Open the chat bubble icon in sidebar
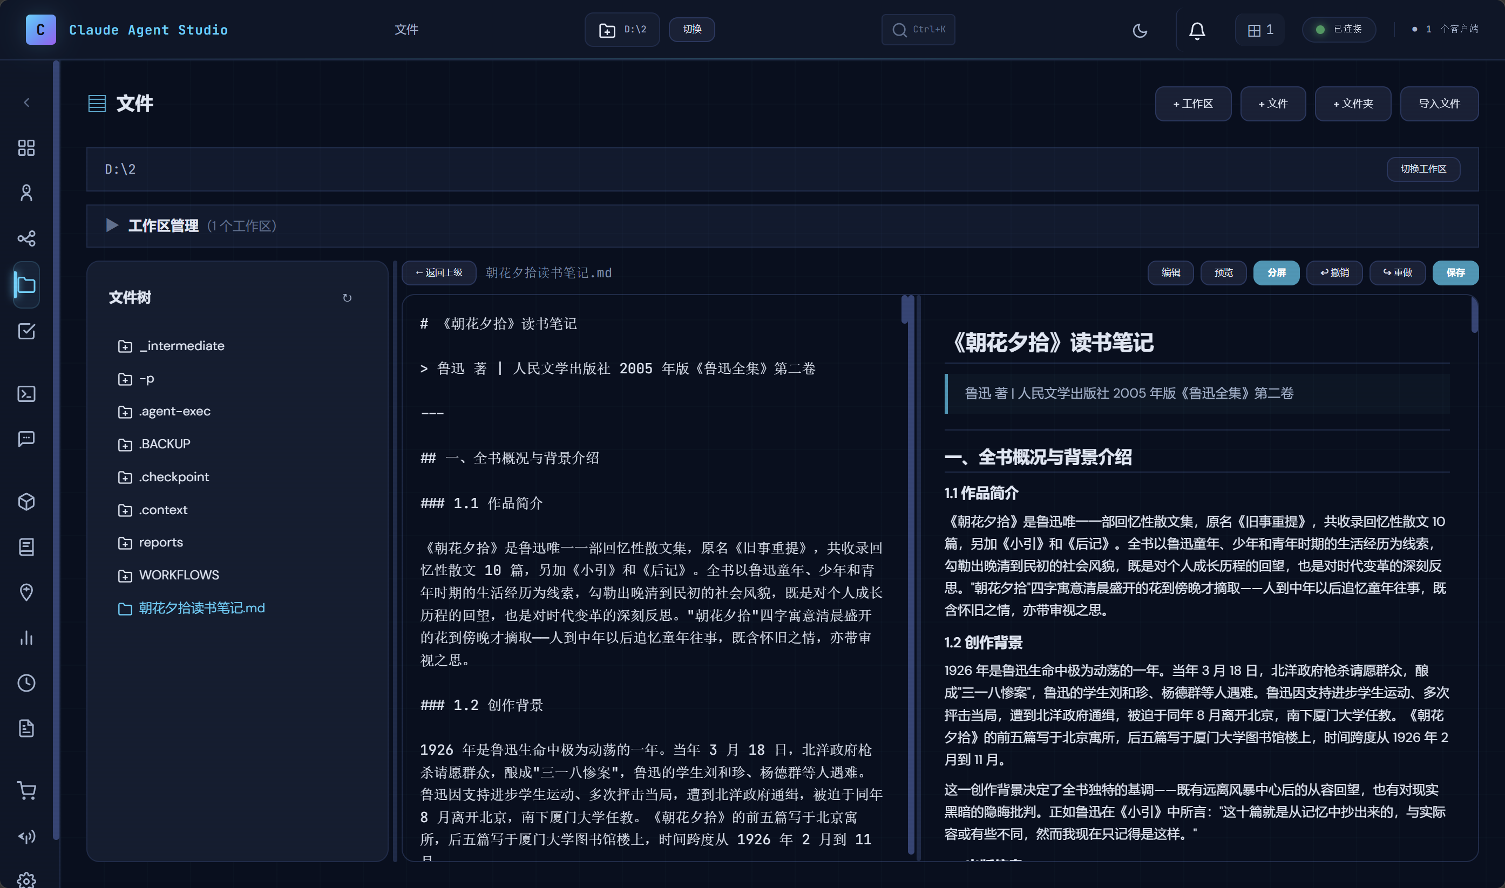Screen dimensions: 1505x888 click(26, 439)
